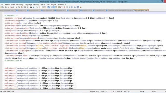This screenshot has width=166, height=93.
Task: Click the Save file toolbar icon
Action: (3, 7)
